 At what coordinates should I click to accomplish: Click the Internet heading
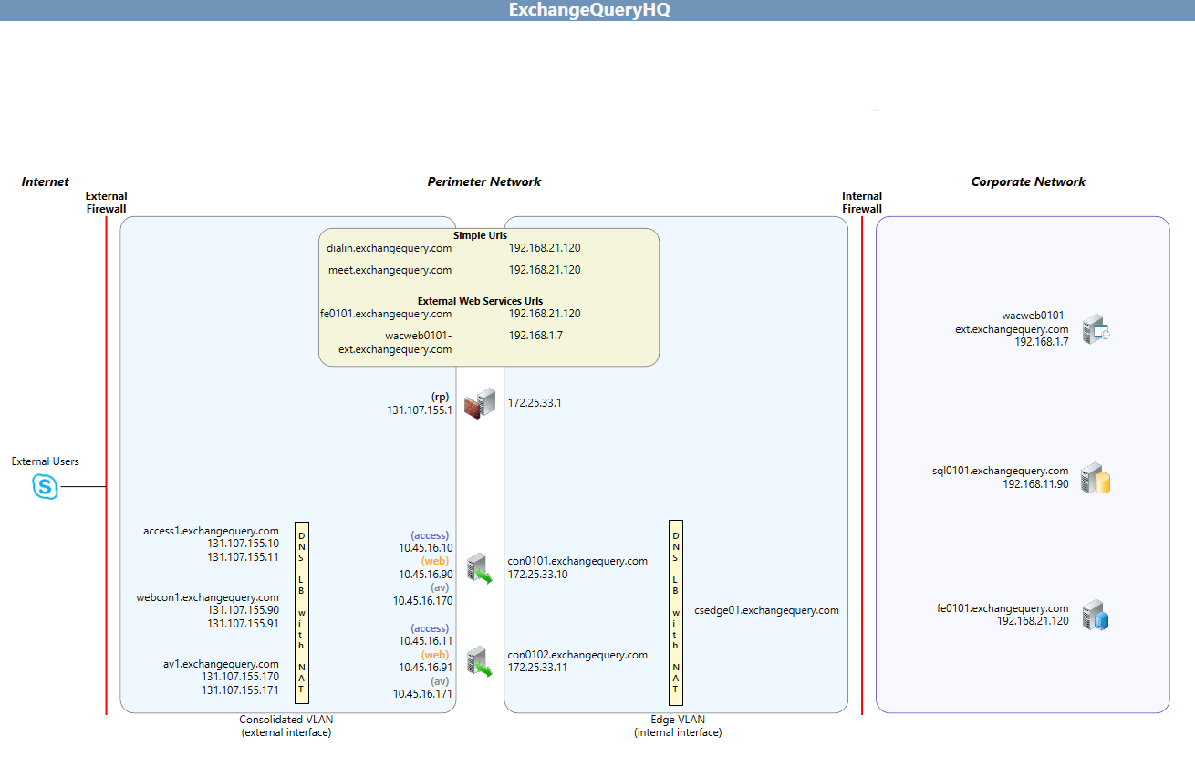(x=45, y=181)
